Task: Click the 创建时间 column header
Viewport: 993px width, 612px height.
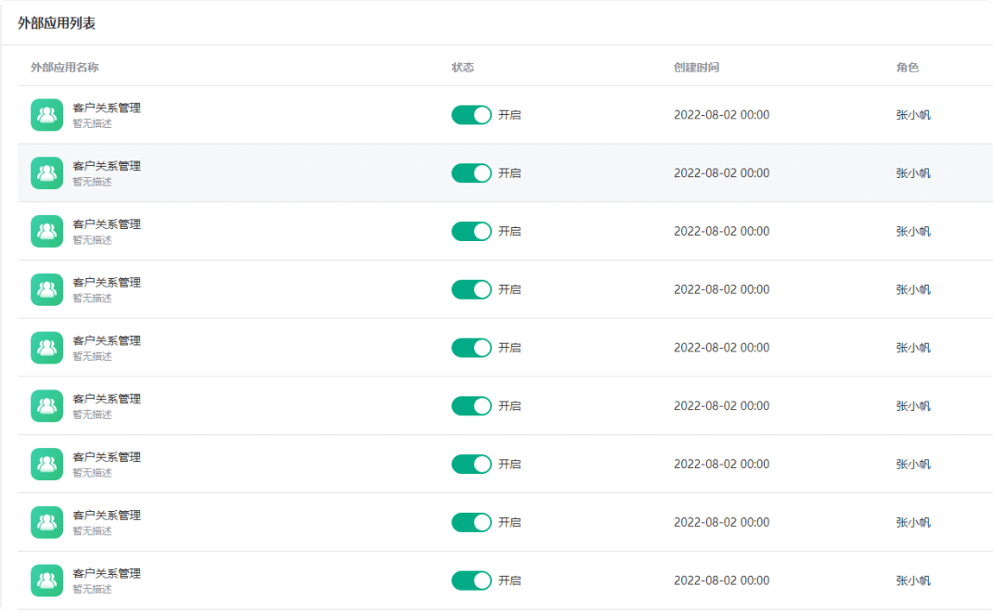Action: tap(696, 67)
